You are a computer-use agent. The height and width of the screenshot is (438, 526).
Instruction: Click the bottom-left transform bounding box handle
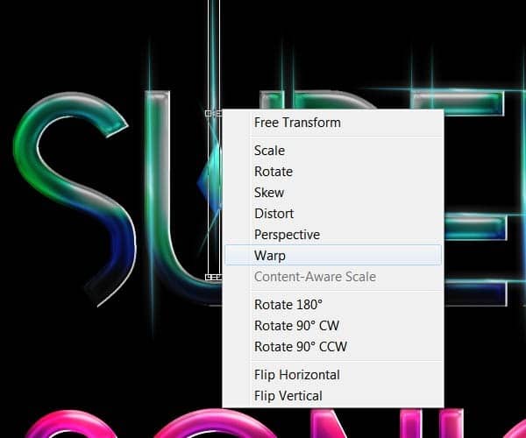click(209, 277)
